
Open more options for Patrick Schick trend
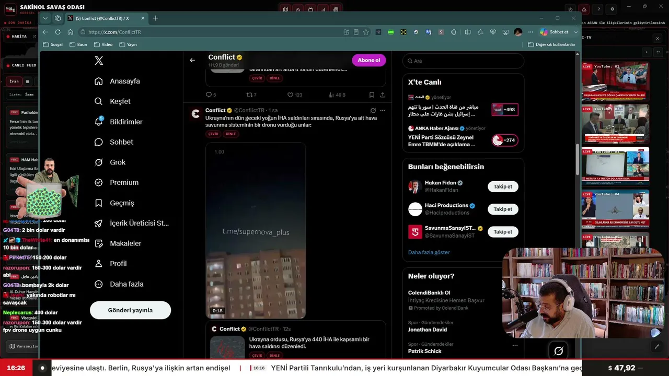(515, 345)
